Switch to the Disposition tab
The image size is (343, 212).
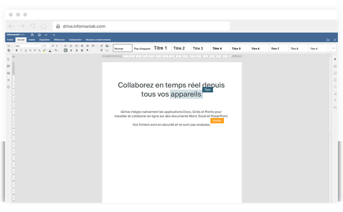(44, 40)
